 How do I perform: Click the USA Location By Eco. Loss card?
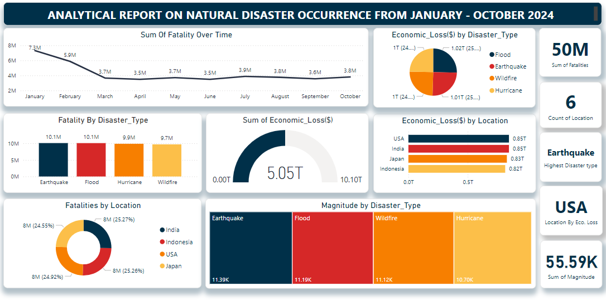(570, 211)
